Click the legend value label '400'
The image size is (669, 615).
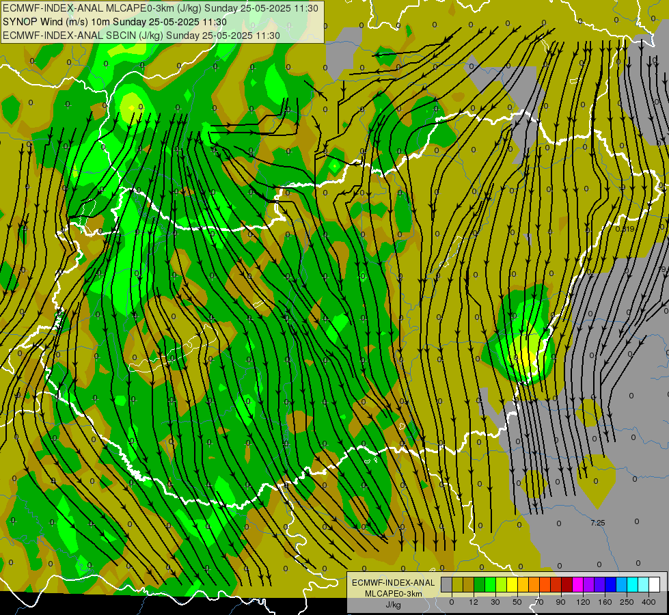[648, 602]
